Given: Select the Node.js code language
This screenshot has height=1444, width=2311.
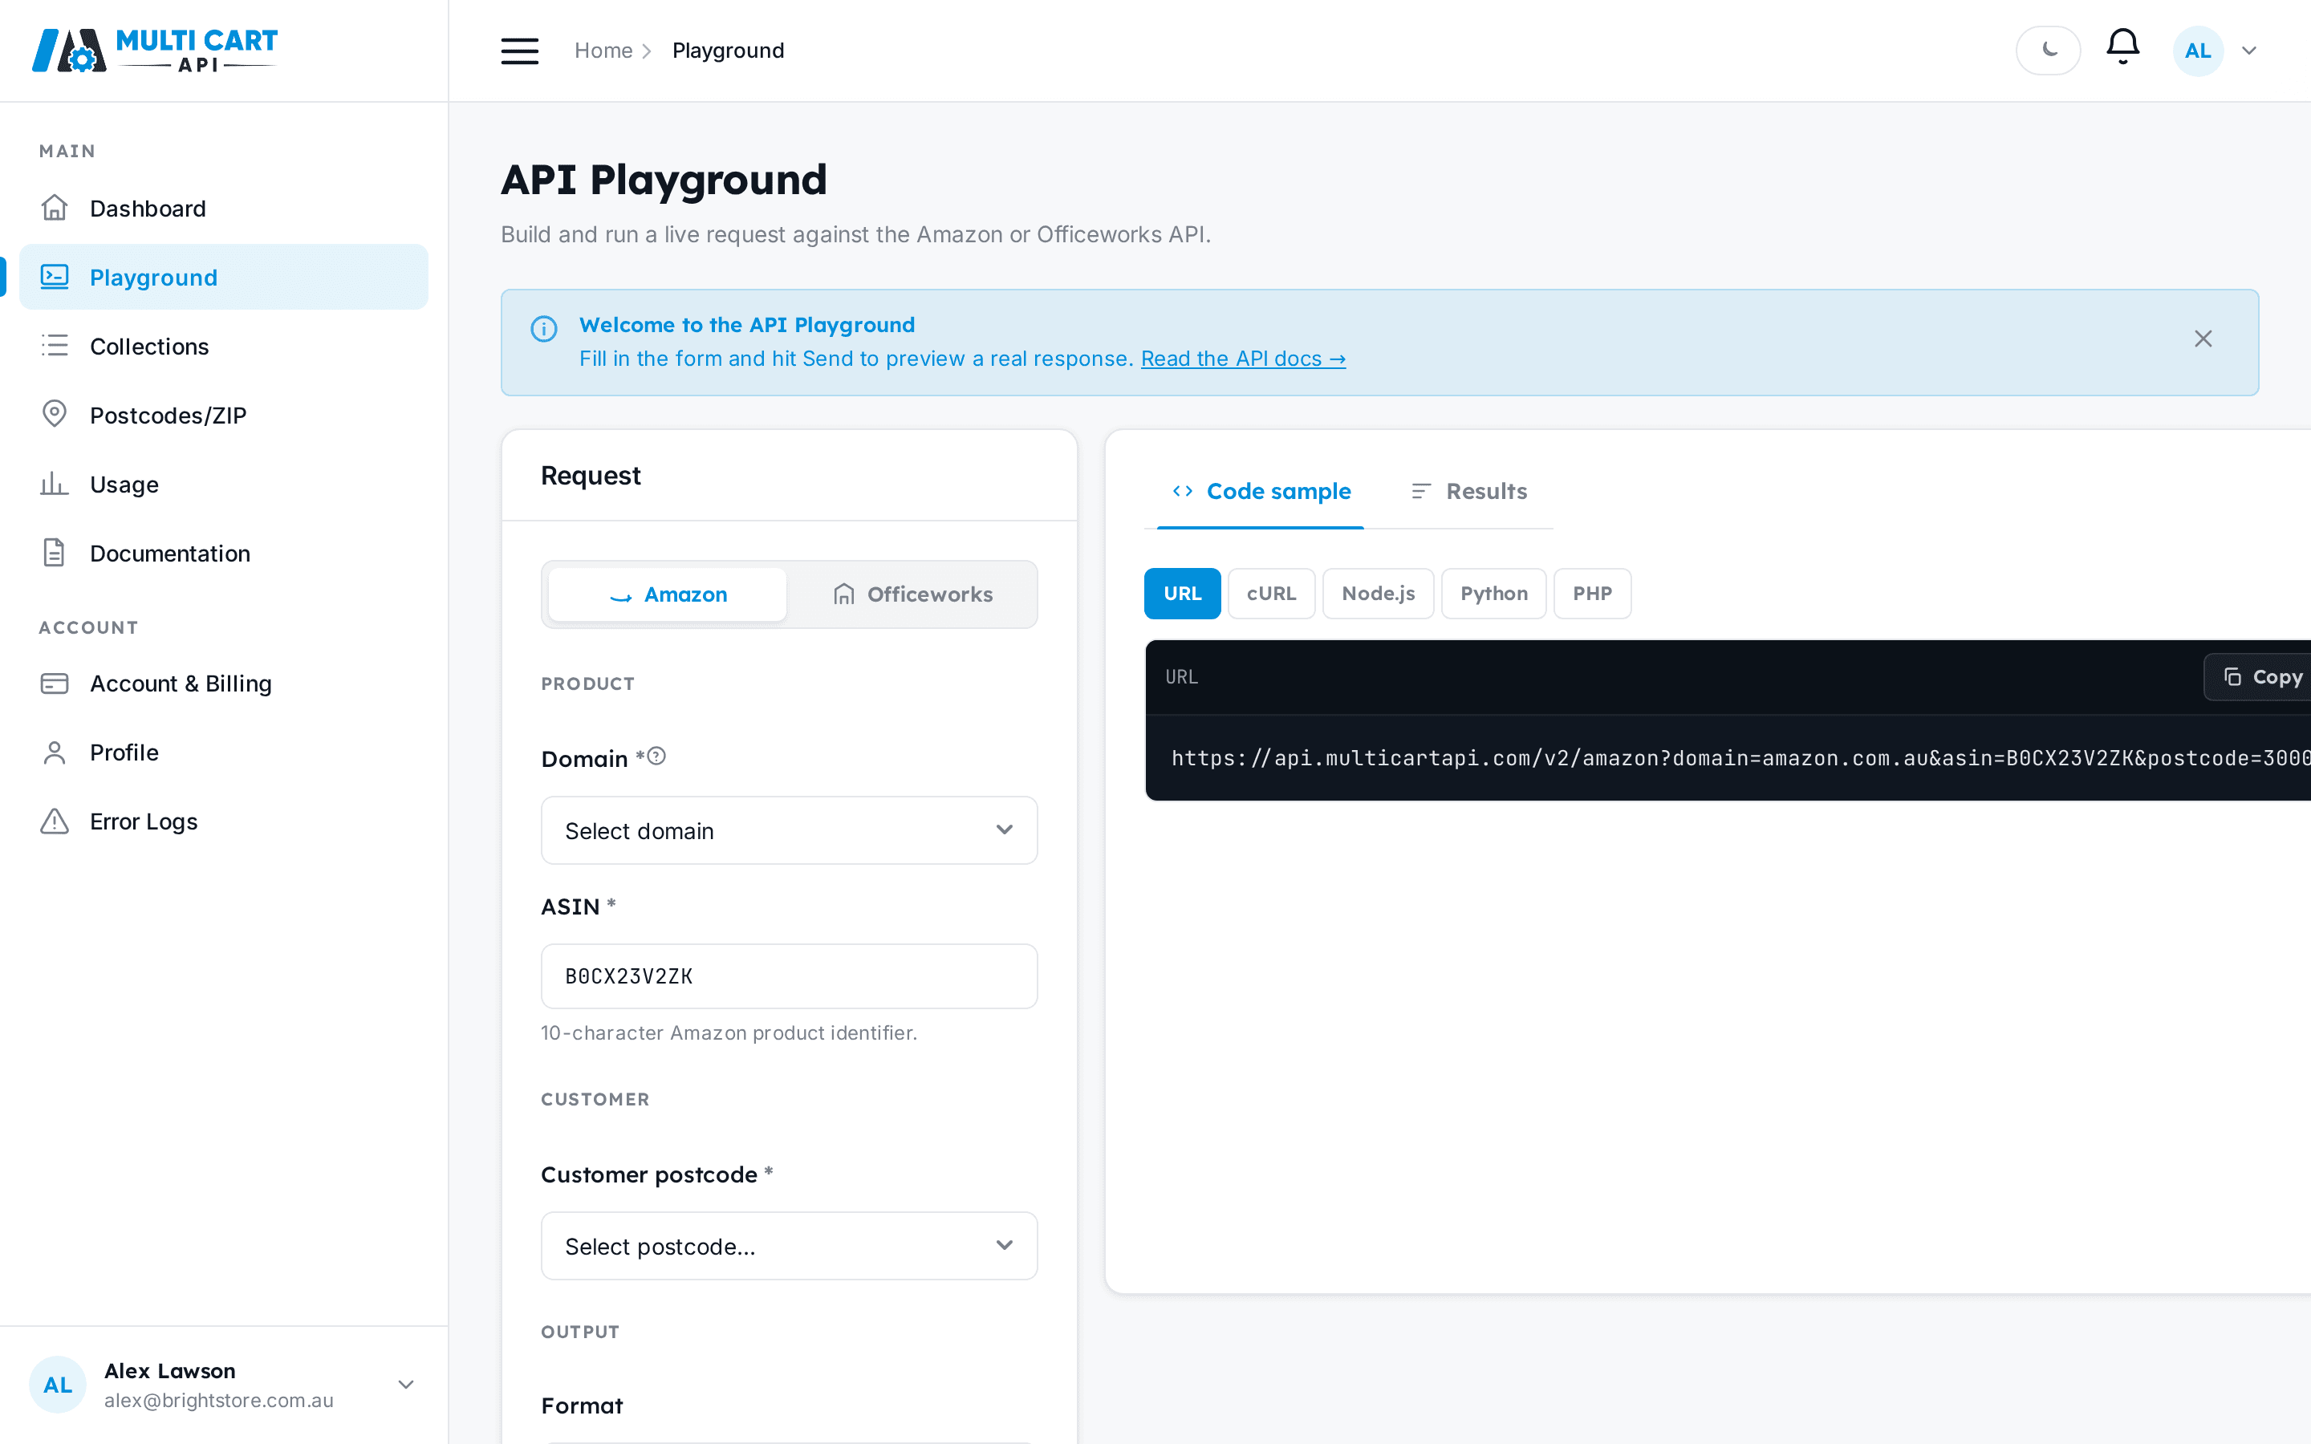Looking at the screenshot, I should point(1378,593).
